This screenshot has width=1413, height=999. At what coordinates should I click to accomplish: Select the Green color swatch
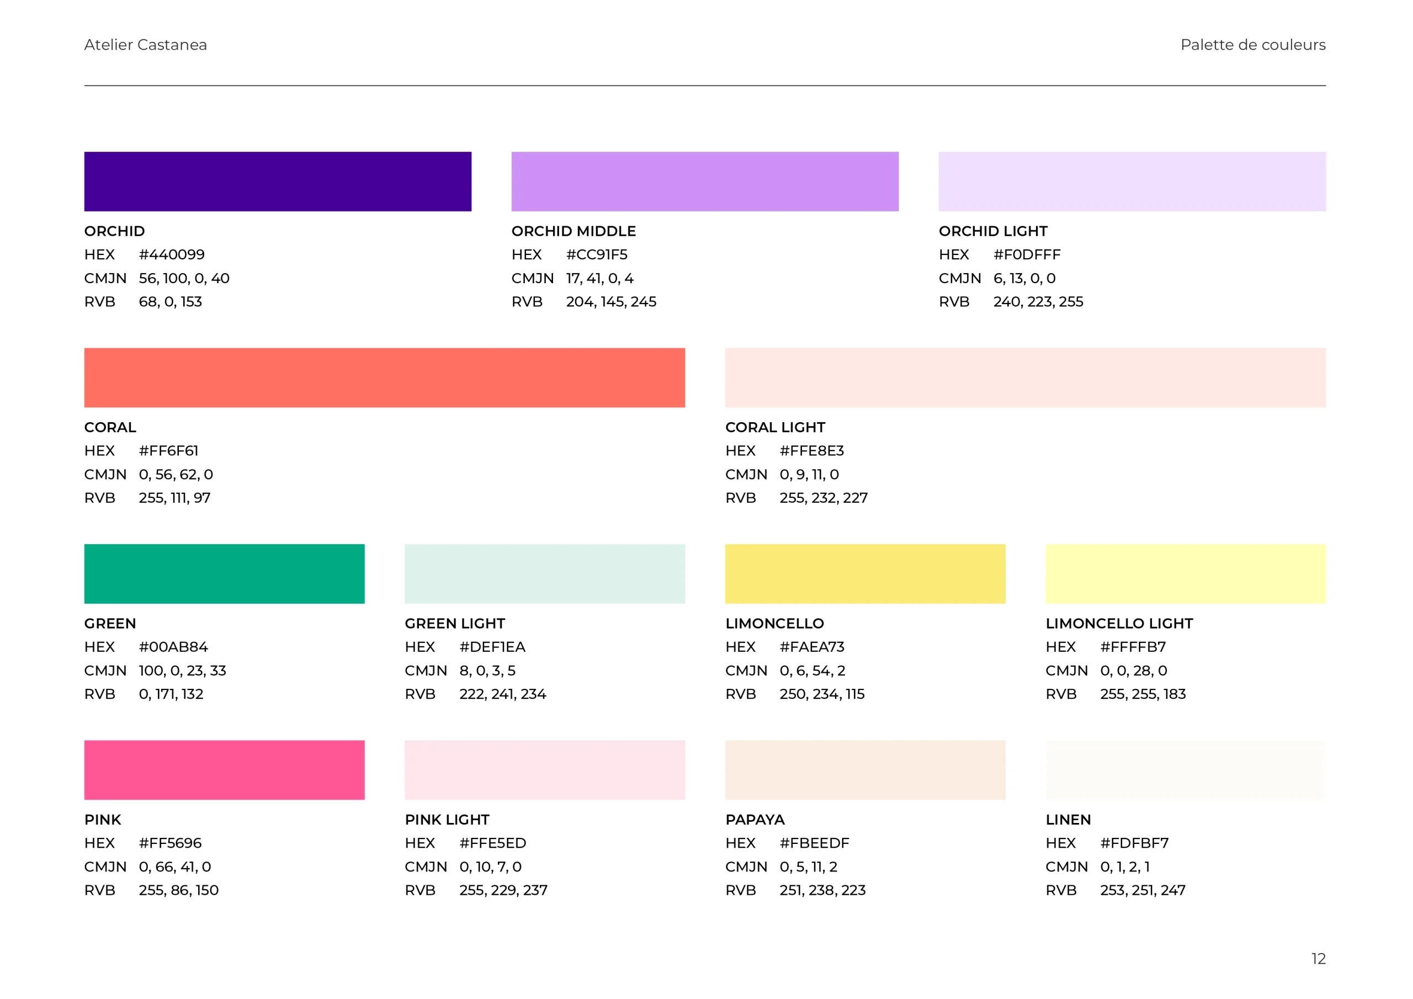pos(224,573)
